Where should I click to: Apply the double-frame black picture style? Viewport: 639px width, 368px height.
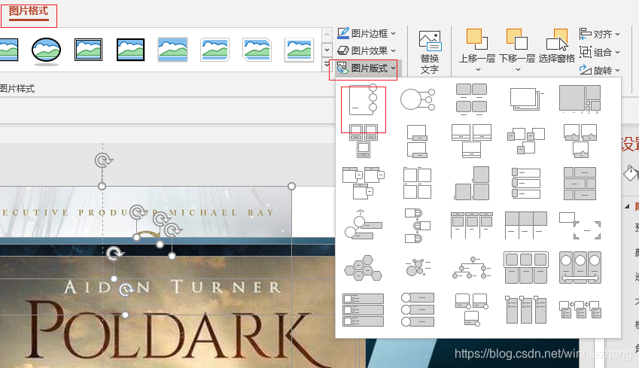coord(88,50)
